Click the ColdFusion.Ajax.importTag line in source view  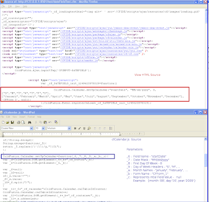(53, 70)
